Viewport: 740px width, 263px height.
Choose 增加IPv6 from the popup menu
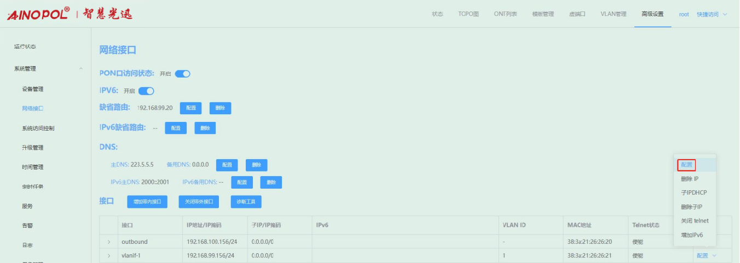[x=691, y=235]
